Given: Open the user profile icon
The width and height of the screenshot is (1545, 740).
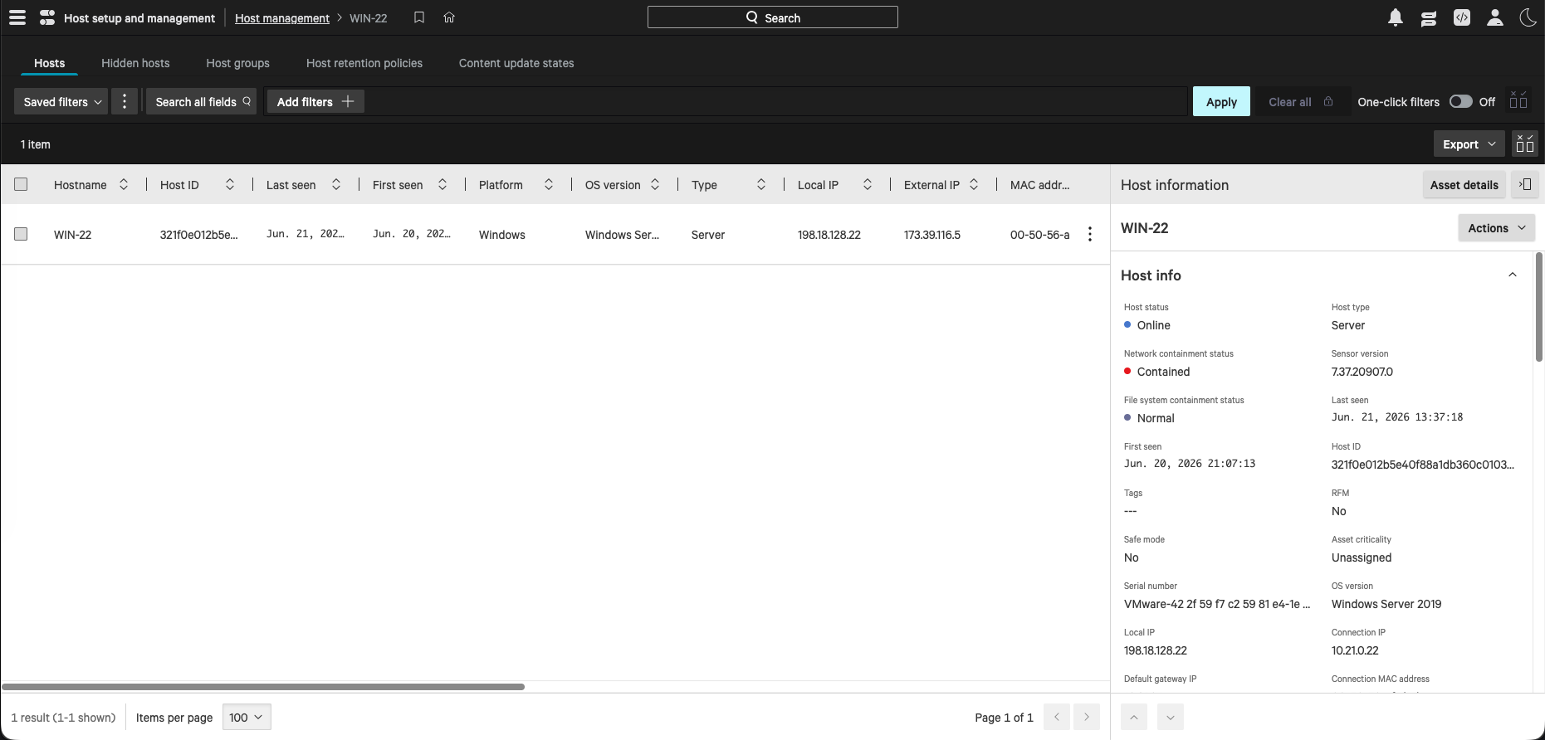Looking at the screenshot, I should [x=1495, y=17].
